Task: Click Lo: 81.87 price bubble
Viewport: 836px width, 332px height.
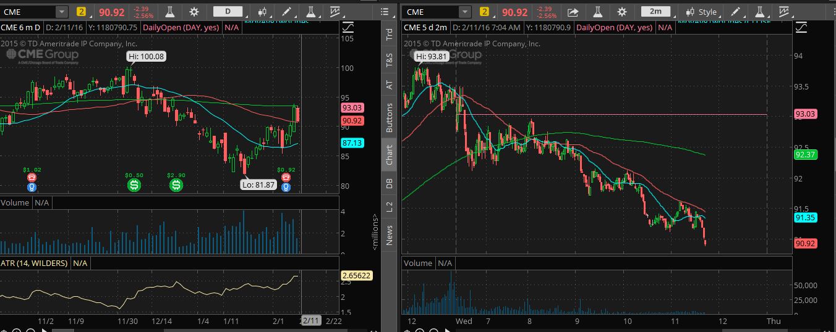Action: pos(259,184)
